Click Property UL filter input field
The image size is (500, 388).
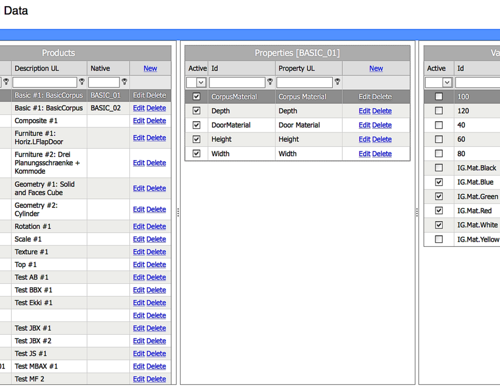(304, 83)
